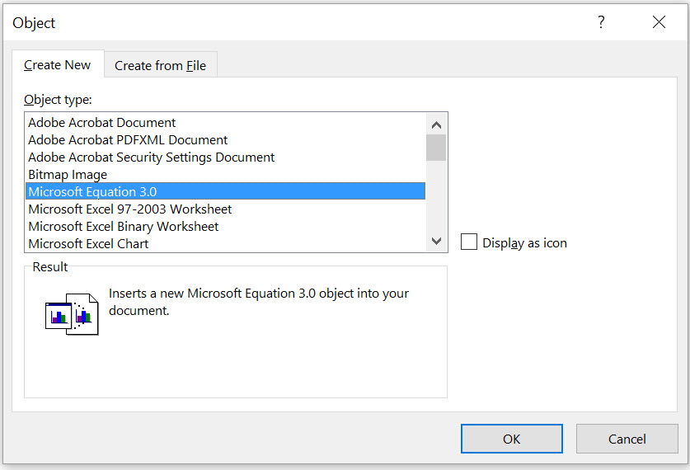Select Bitmap Image object type
The width and height of the screenshot is (690, 470).
[225, 174]
